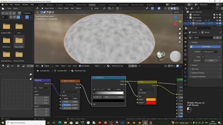Open the Mix node blend type dropdown
The image size is (223, 125).
(147, 90)
